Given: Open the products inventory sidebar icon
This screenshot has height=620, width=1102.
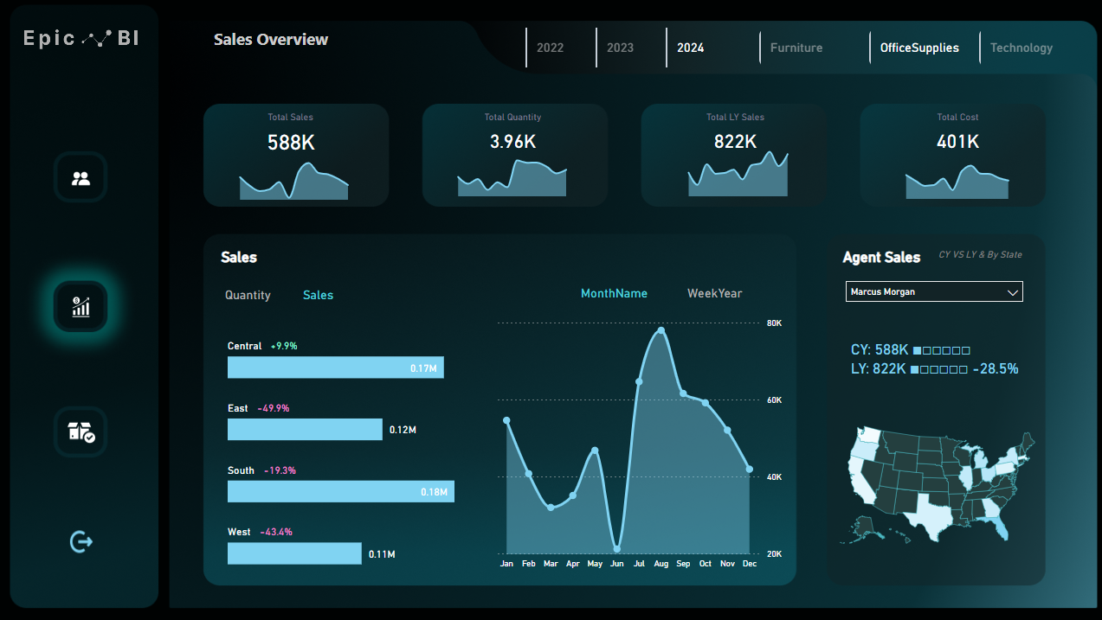Looking at the screenshot, I should (81, 431).
